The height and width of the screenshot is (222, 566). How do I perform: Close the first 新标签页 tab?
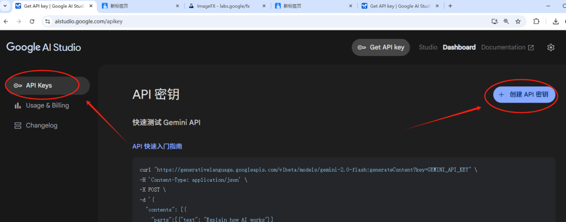177,6
